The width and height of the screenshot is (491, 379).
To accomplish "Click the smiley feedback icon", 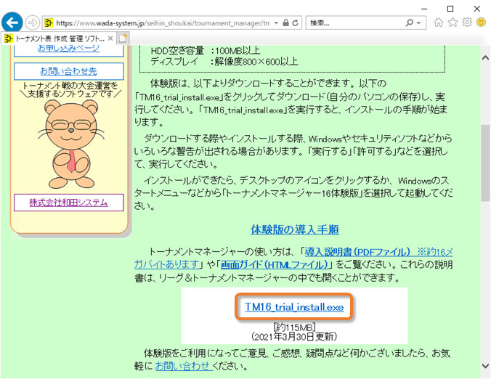I will pyautogui.click(x=481, y=23).
